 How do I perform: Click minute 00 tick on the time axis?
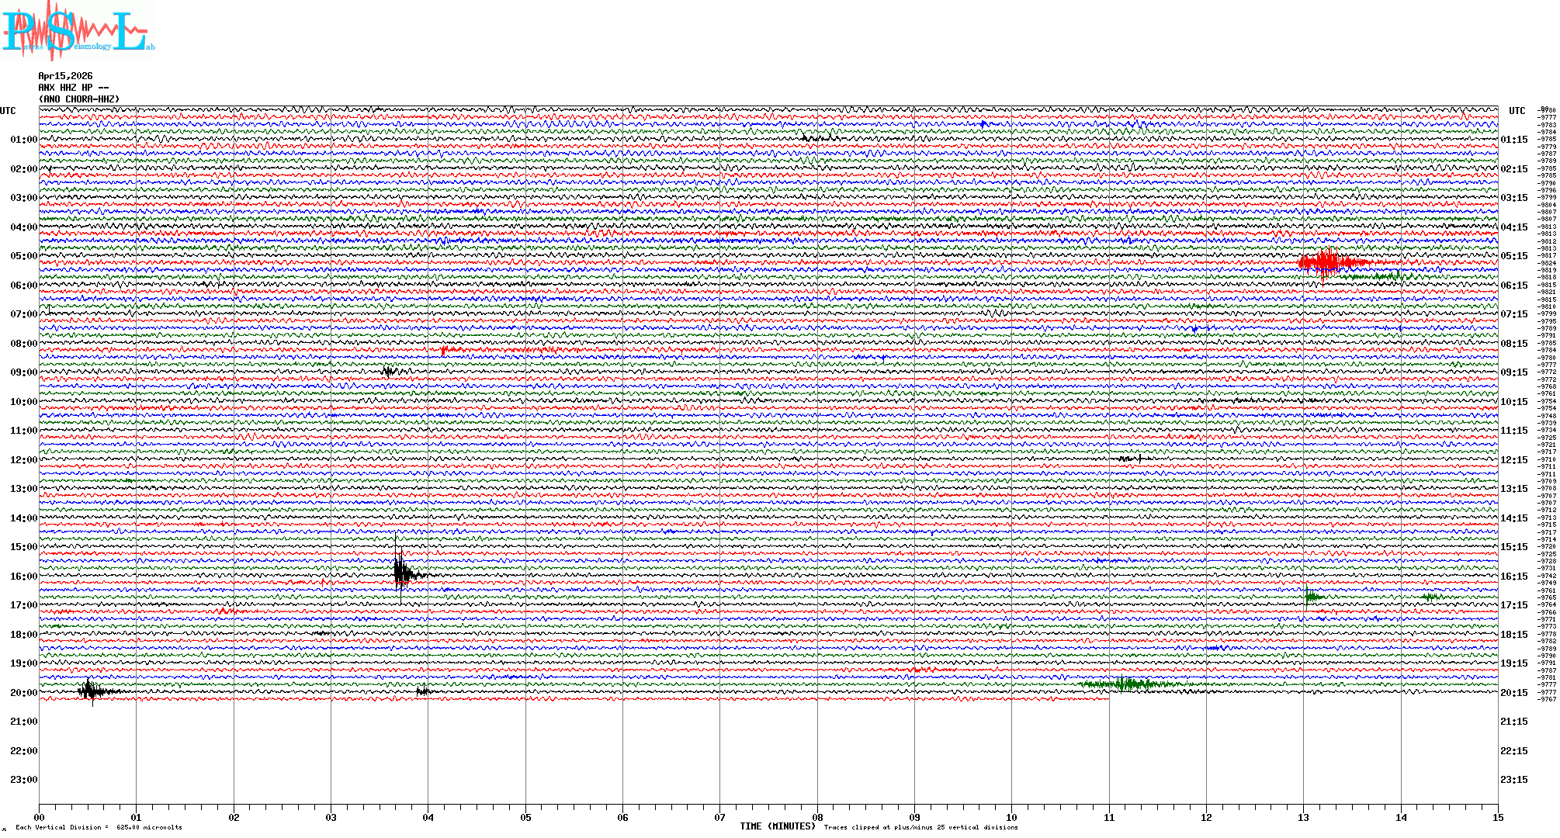40,817
